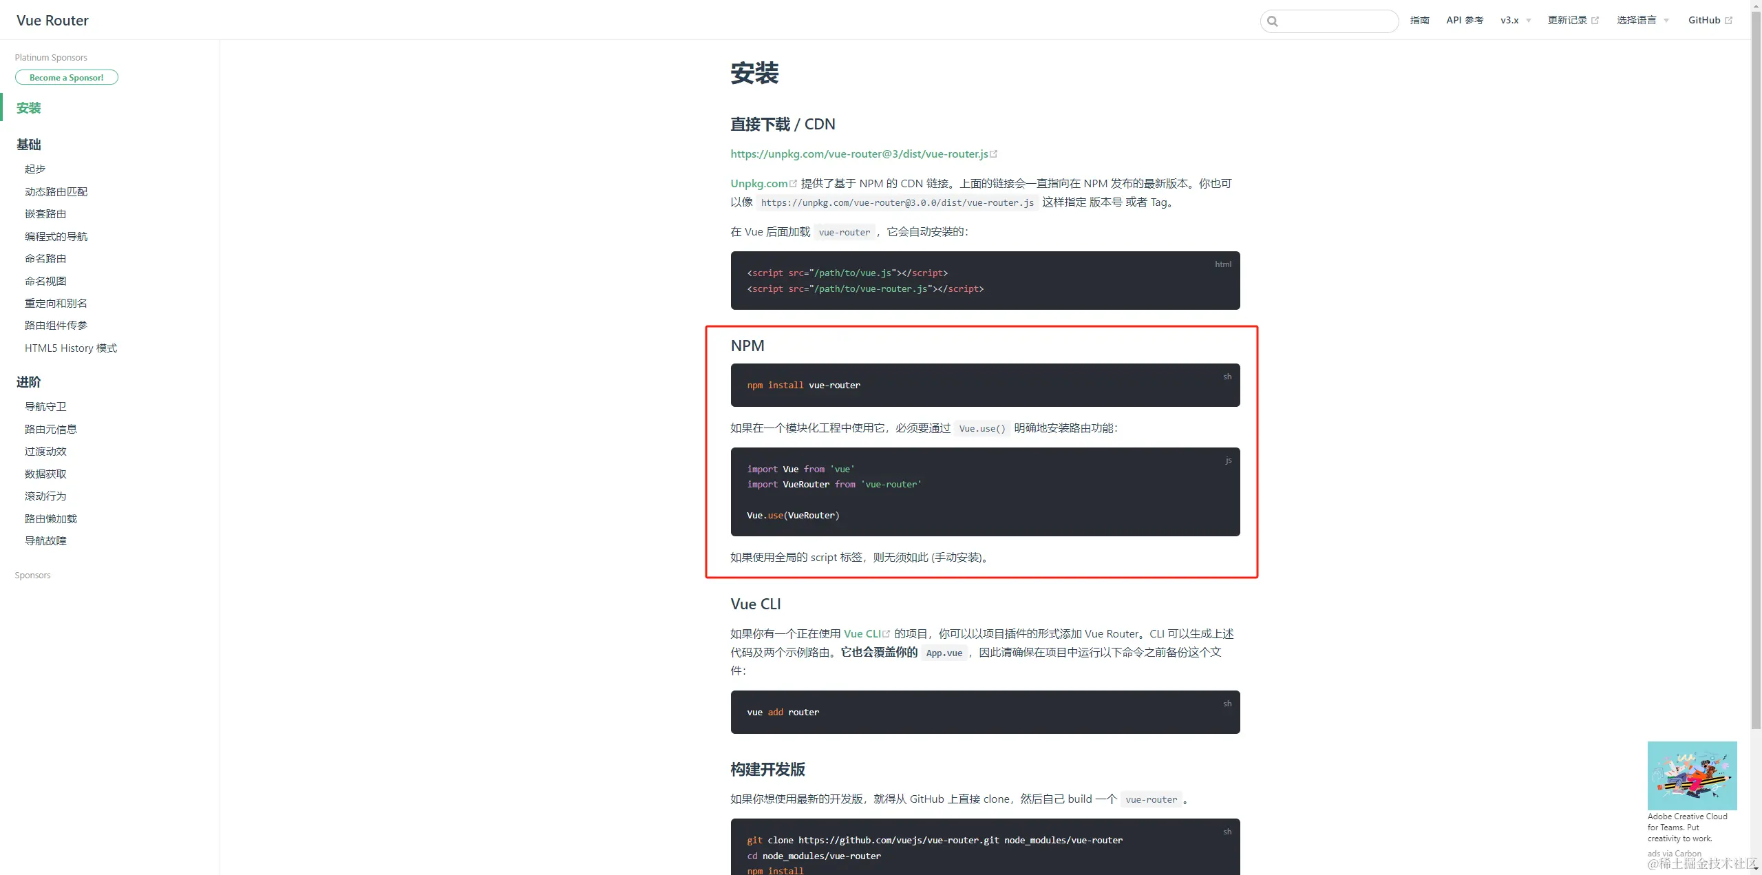The width and height of the screenshot is (1762, 875).
Task: Open the unpkg vue-router.js CDN link
Action: [859, 154]
